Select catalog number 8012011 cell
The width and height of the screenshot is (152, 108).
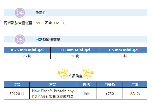click(x=17, y=93)
